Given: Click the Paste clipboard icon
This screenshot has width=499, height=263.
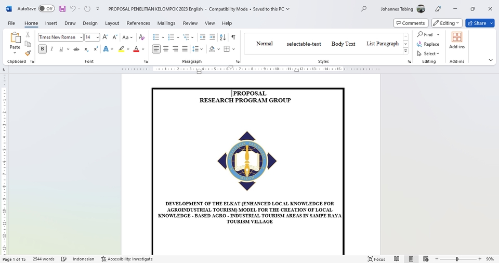Looking at the screenshot, I should [x=15, y=37].
